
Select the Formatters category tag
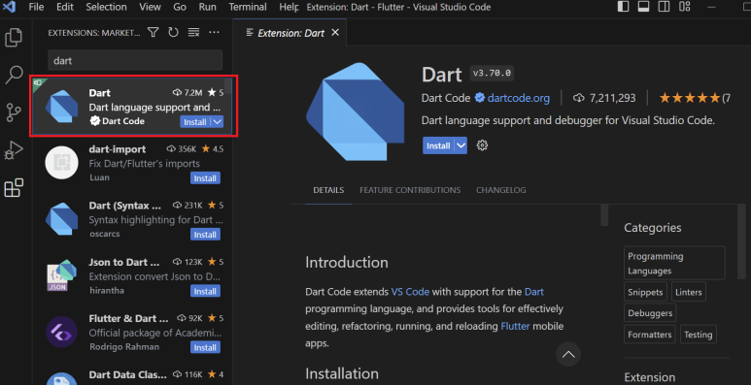[649, 335]
